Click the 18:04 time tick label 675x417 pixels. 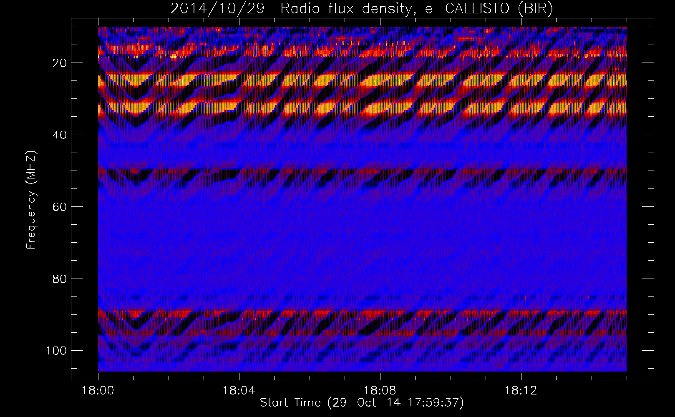[239, 391]
